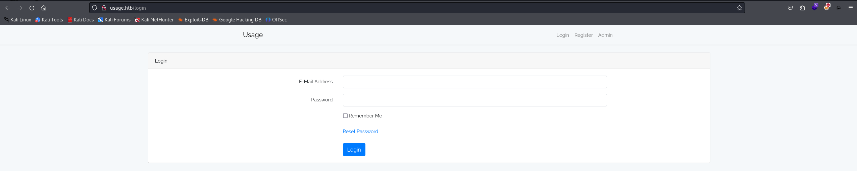The height and width of the screenshot is (171, 857).
Task: Focus the E-Mail Address field
Action: point(475,82)
